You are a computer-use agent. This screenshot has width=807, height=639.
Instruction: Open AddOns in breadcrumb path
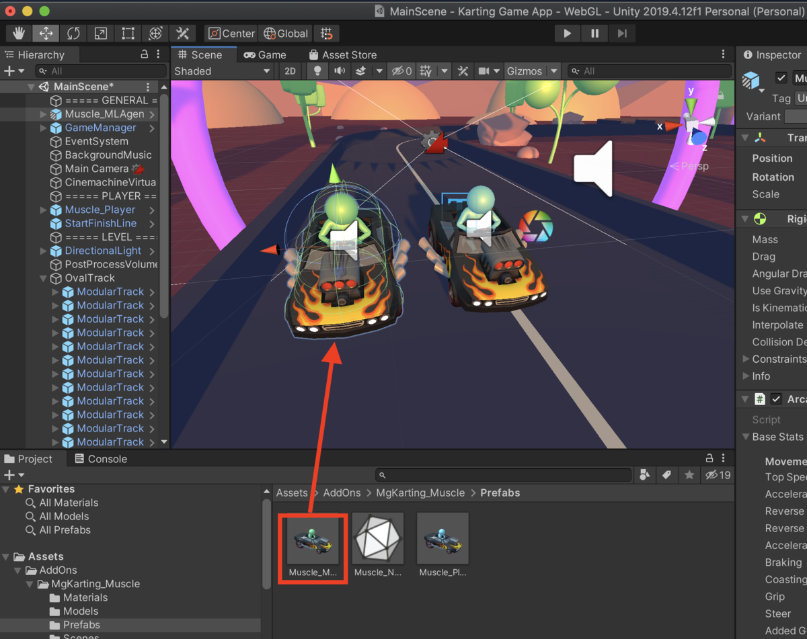click(342, 493)
